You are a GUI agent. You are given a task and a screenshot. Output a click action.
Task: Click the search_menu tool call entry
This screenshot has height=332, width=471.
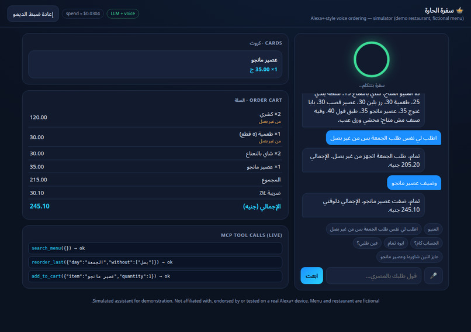[155, 248]
